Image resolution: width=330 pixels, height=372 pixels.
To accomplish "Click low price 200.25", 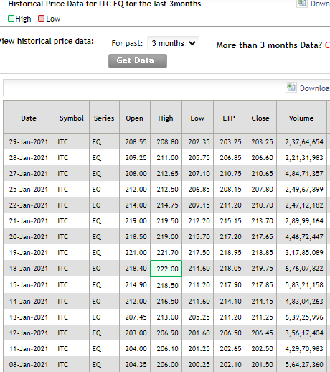I will tap(199, 364).
